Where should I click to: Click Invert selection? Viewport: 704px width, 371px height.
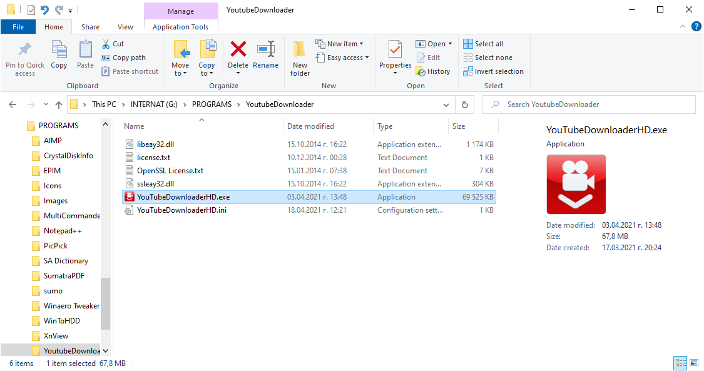(494, 71)
